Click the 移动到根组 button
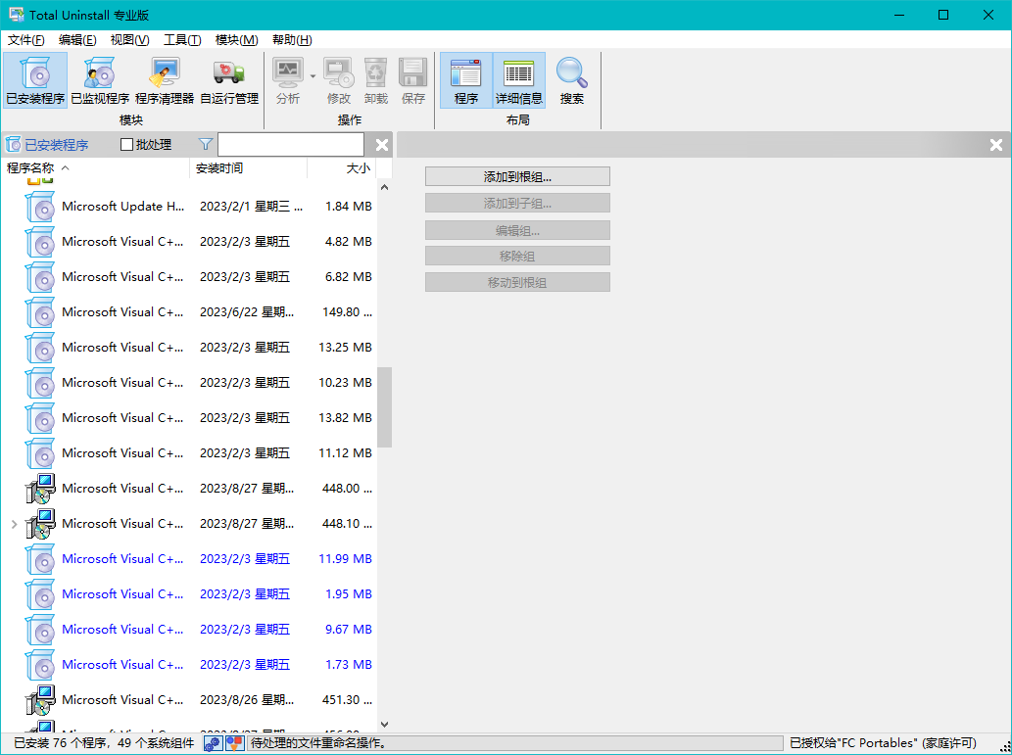The height and width of the screenshot is (755, 1012). click(517, 283)
